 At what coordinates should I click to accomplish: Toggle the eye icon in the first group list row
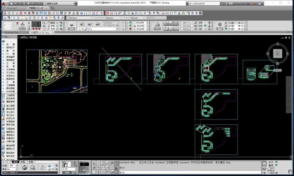[x=239, y=23]
